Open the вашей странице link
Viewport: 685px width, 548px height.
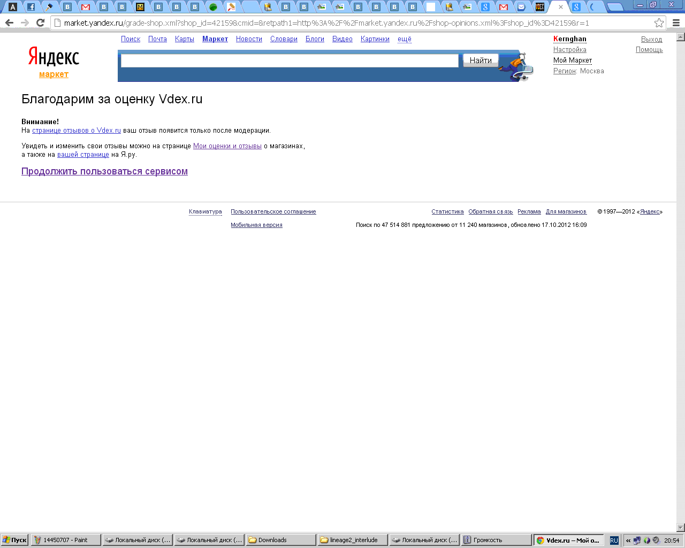click(83, 155)
